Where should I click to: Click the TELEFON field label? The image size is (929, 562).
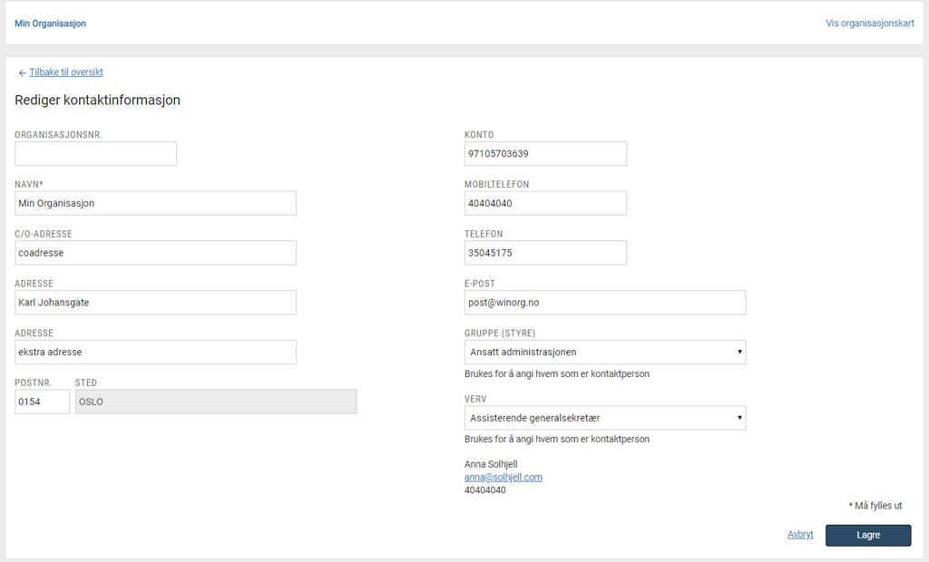point(484,234)
